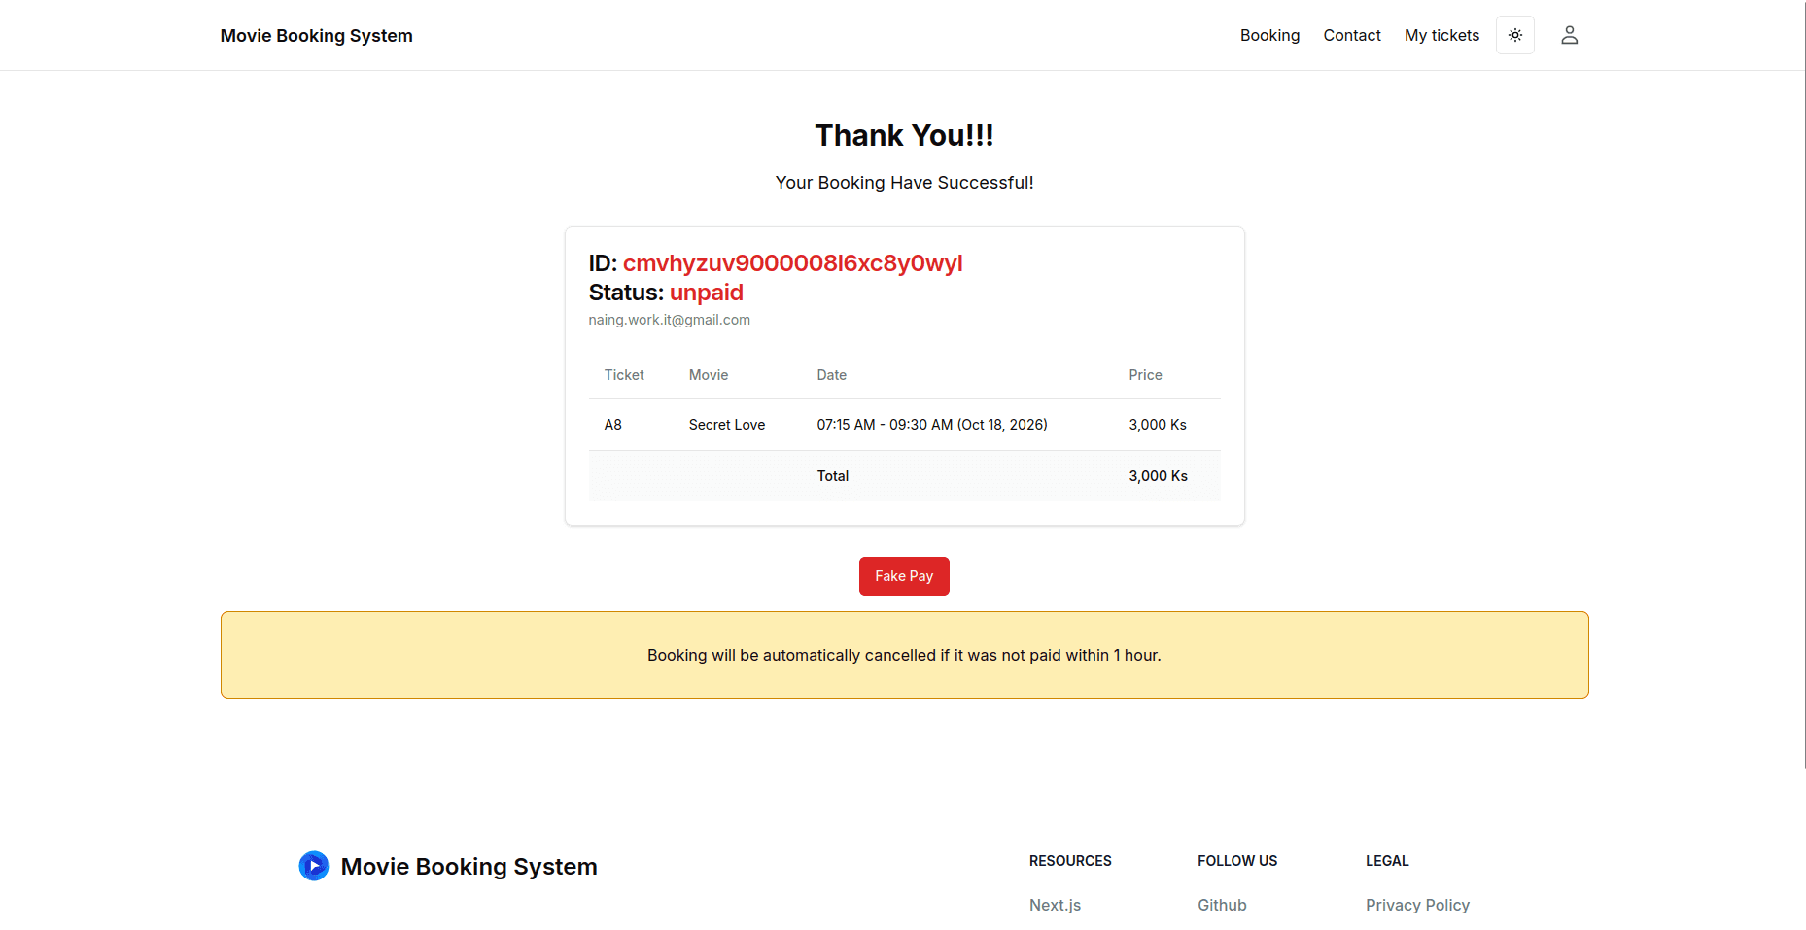Click the RESOURCES footer heading

1070,861
